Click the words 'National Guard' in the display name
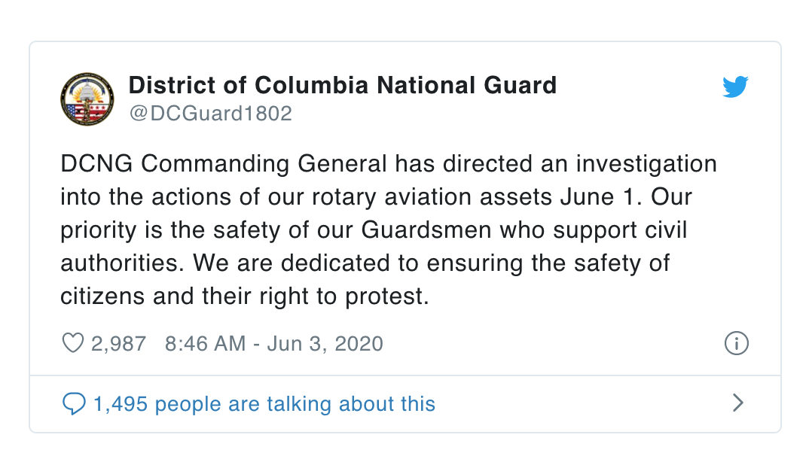This screenshot has width=809, height=462. tap(467, 86)
